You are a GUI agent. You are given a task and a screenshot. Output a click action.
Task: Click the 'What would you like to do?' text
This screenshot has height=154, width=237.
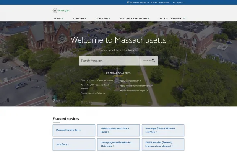[118, 50]
